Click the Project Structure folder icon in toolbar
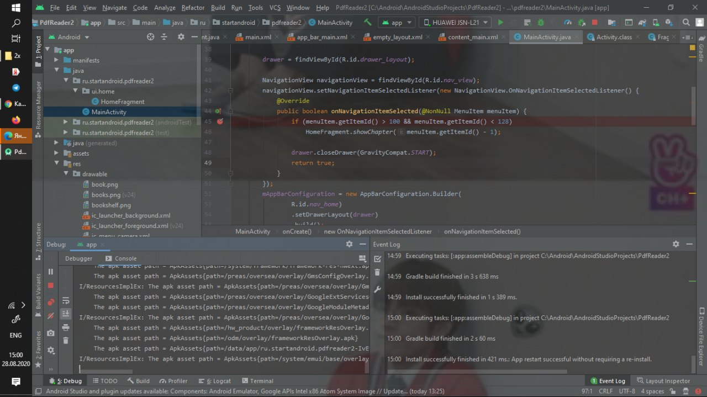Image resolution: width=707 pixels, height=397 pixels. pos(613,23)
